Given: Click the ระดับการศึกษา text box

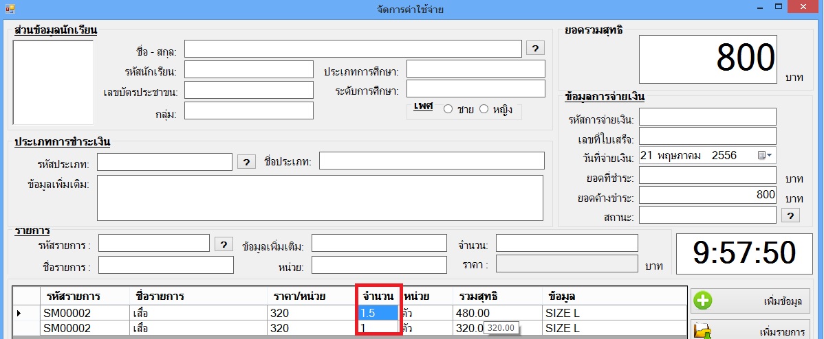Looking at the screenshot, I should pos(475,89).
